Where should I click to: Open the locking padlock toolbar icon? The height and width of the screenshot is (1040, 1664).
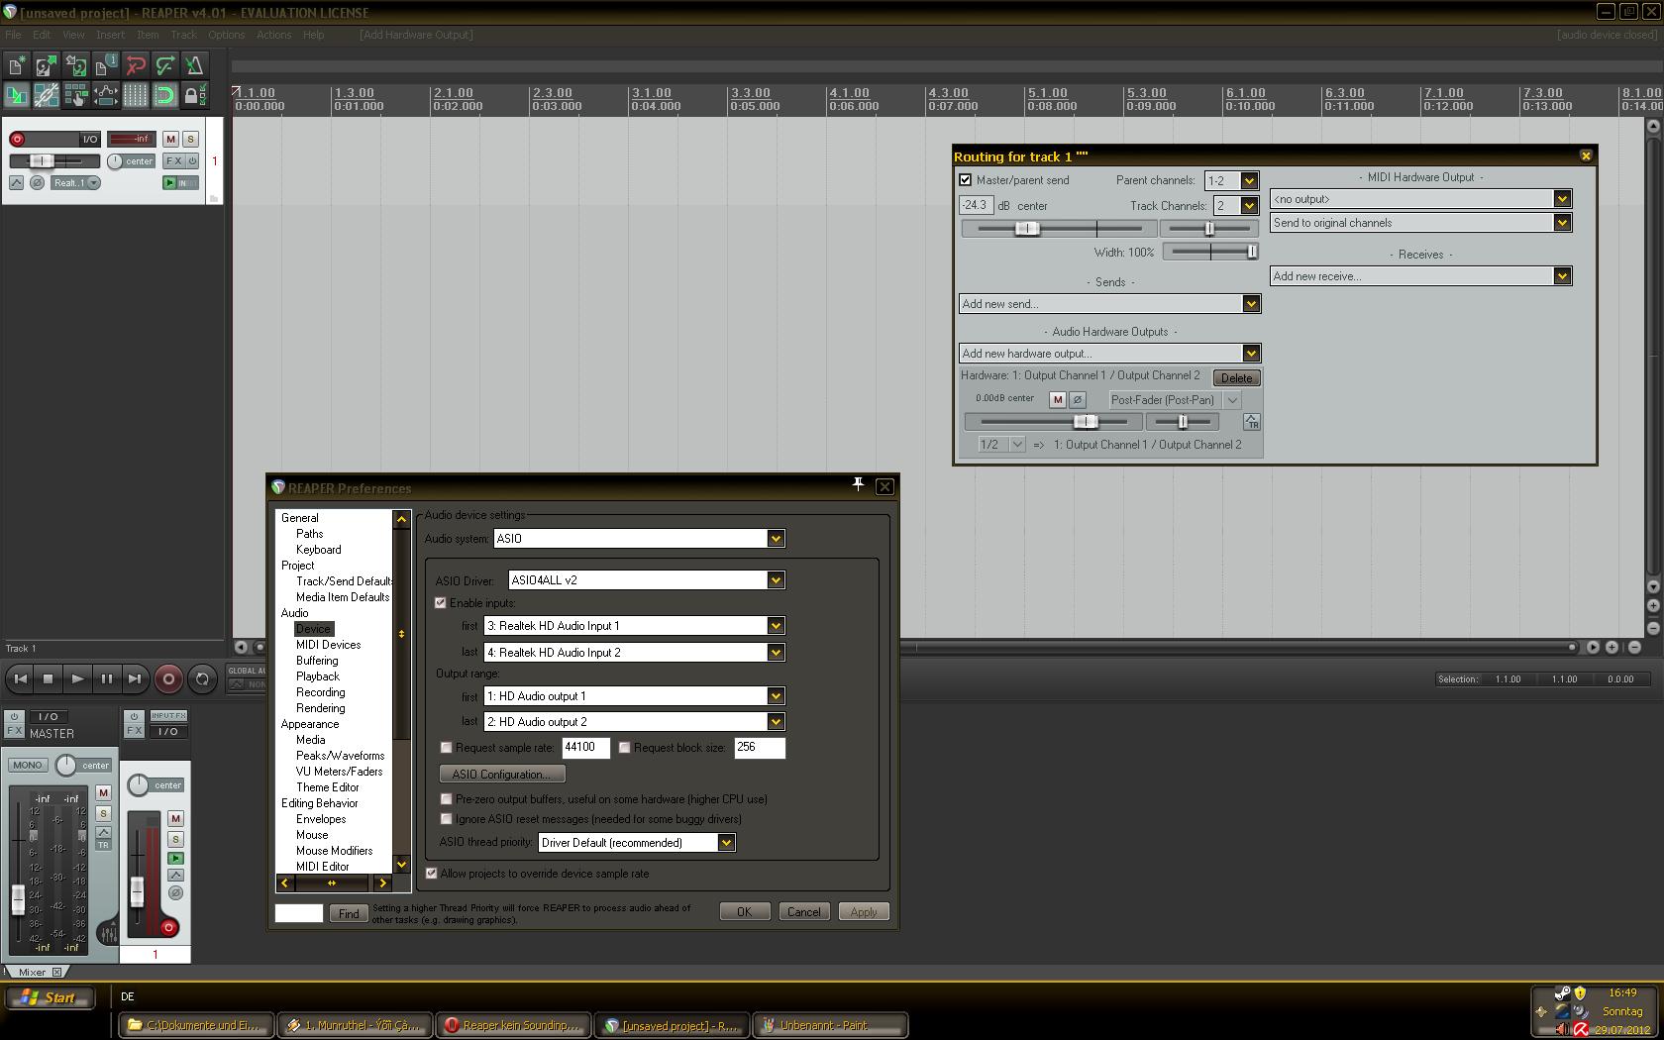[193, 95]
